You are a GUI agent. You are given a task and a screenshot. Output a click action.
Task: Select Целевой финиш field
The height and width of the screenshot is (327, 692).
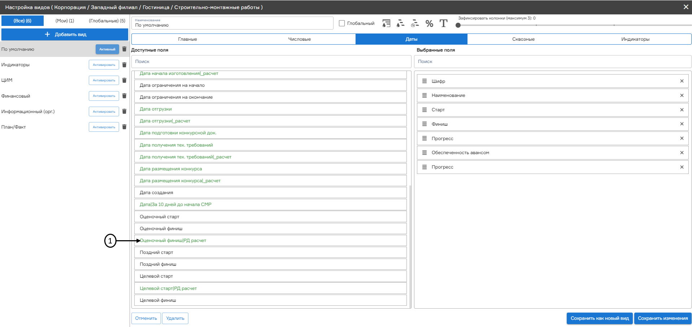(271, 300)
